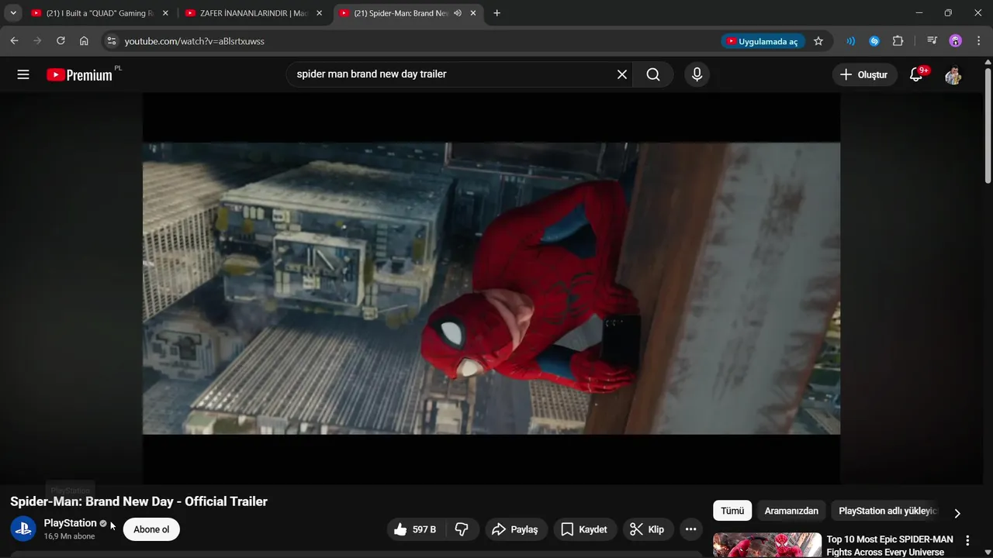Image resolution: width=993 pixels, height=558 pixels.
Task: Dislike the video with thumbs down
Action: [x=462, y=529]
